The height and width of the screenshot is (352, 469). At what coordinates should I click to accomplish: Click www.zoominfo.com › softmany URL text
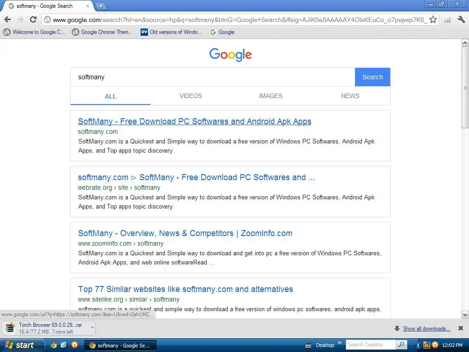120,243
